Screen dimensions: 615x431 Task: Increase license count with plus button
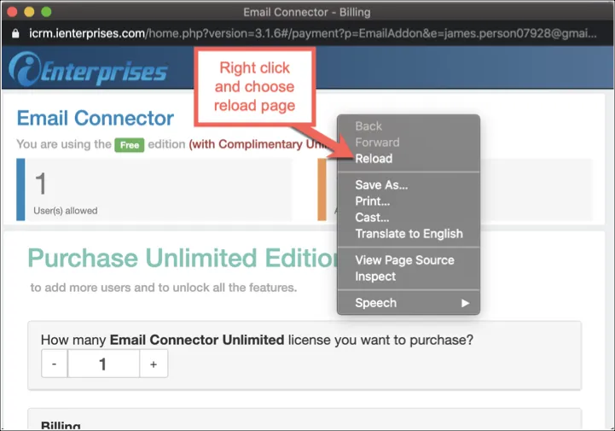pyautogui.click(x=154, y=364)
